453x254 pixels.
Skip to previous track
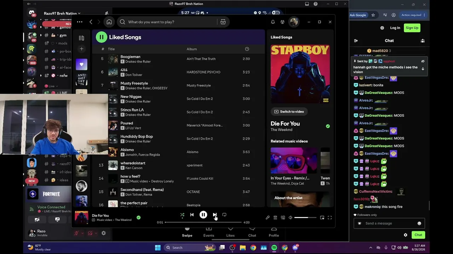coord(192,214)
